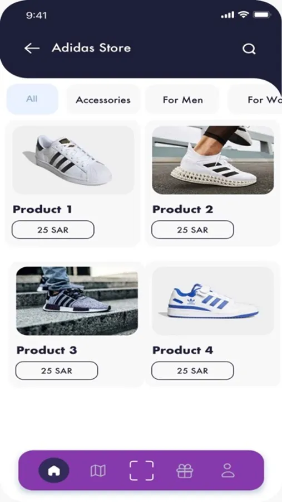Tap the back arrow beside Adidas Store

[x=32, y=49]
